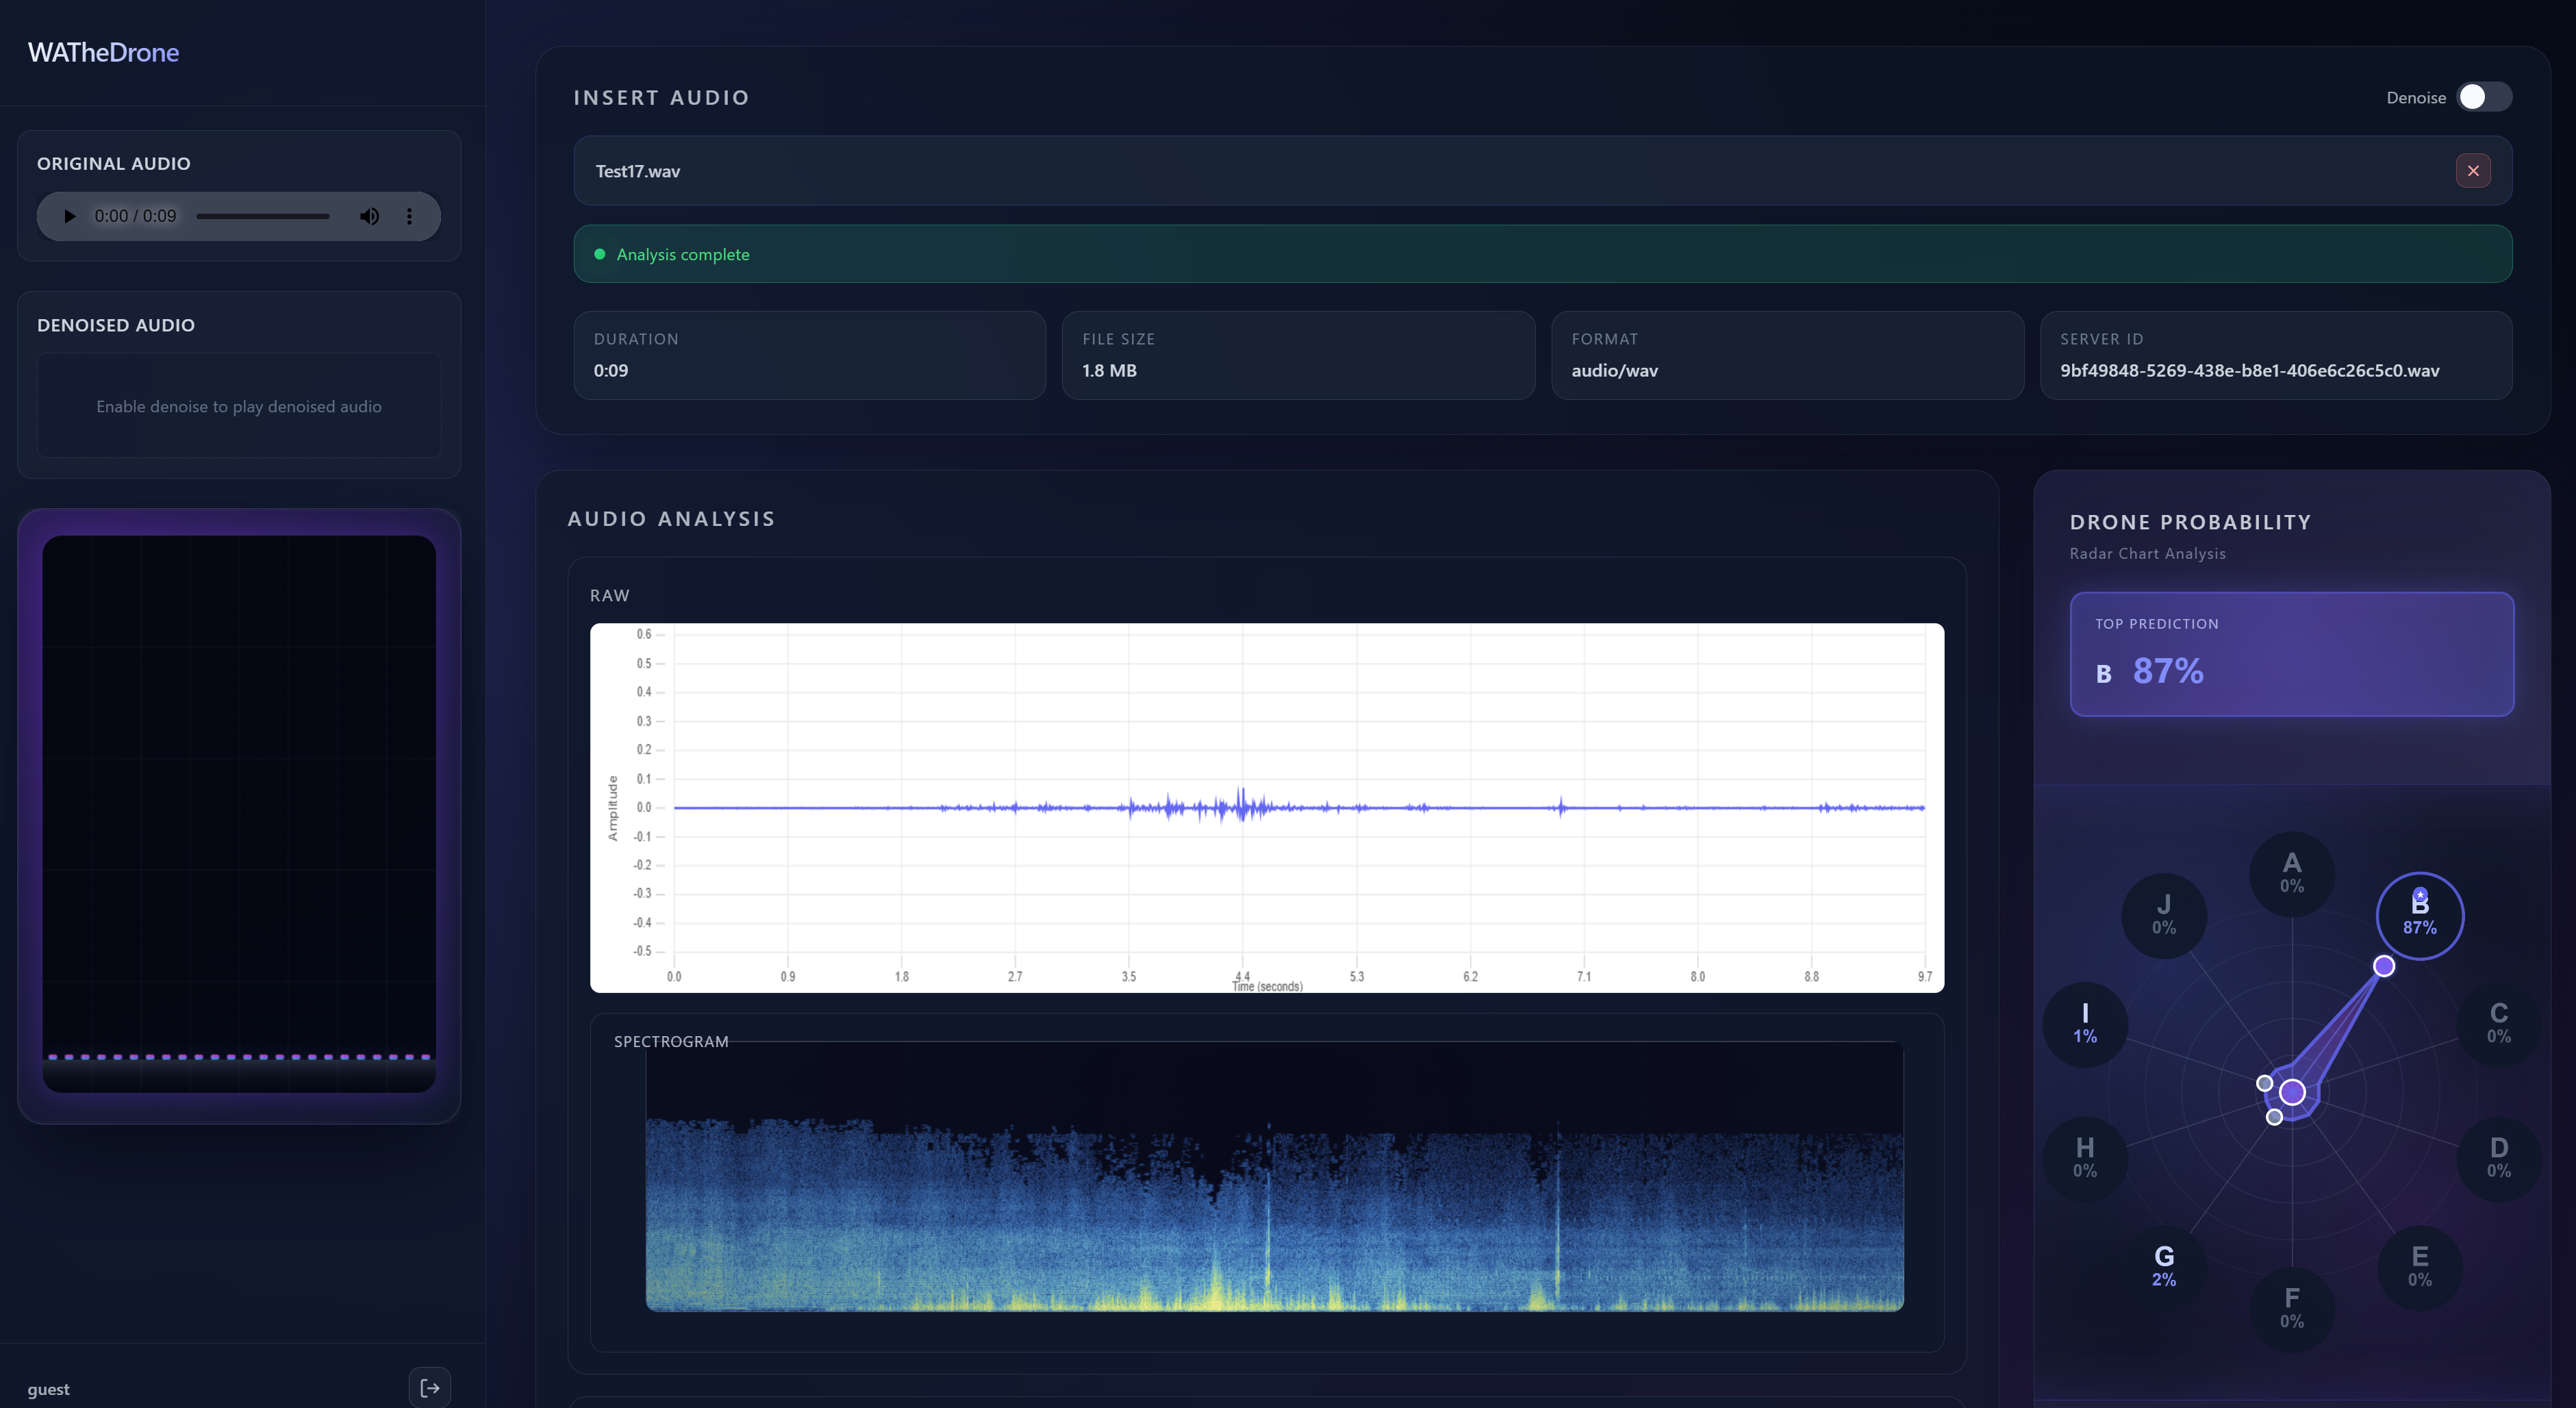
Task: Click the audio seek progress bar
Action: pyautogui.click(x=262, y=216)
